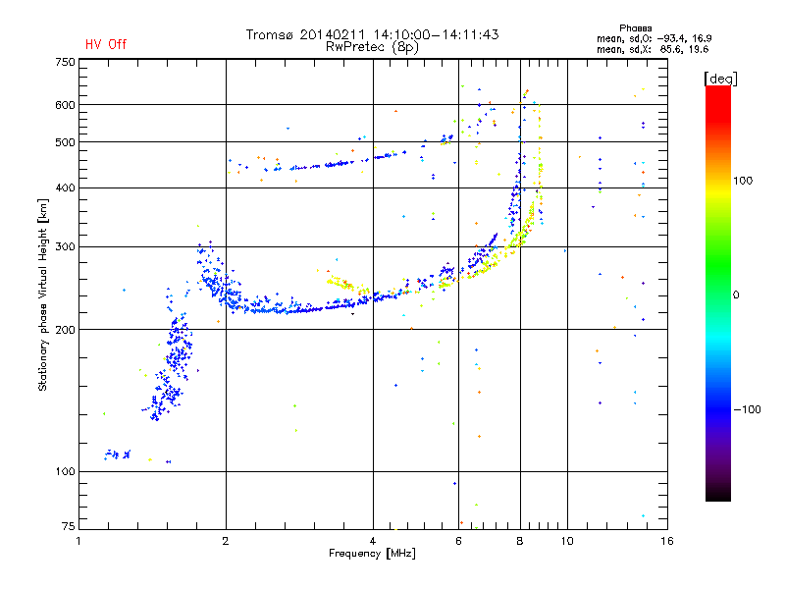The width and height of the screenshot is (785, 589).
Task: Click the y-axis tick label '100'
Action: pyautogui.click(x=65, y=471)
